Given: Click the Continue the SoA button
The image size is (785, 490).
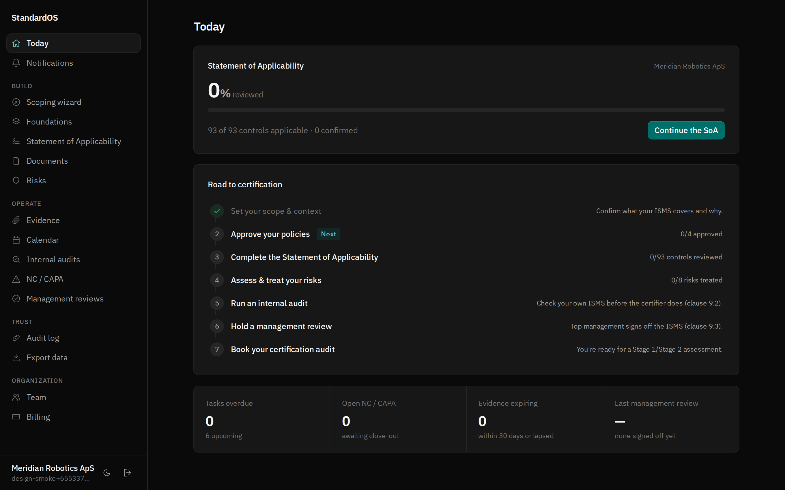Looking at the screenshot, I should coord(686,130).
